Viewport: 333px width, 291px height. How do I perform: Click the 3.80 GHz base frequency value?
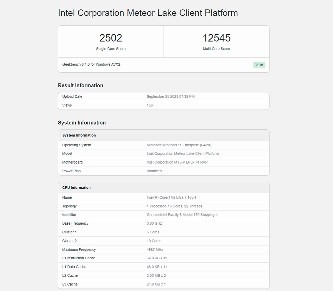click(x=155, y=224)
